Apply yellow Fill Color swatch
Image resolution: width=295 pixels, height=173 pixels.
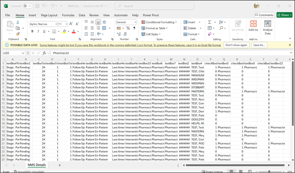tap(64, 31)
